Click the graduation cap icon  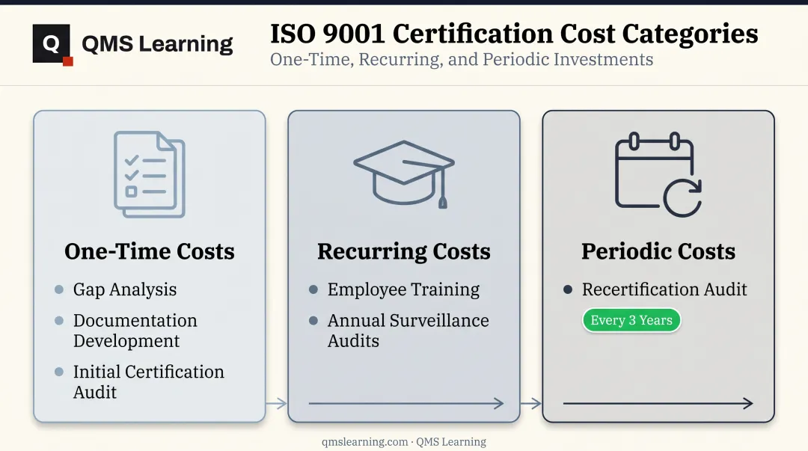tap(404, 174)
